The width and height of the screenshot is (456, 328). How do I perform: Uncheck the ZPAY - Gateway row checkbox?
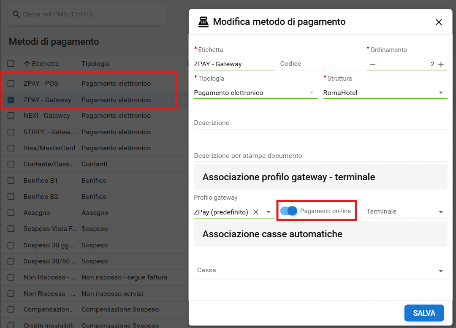tap(11, 100)
